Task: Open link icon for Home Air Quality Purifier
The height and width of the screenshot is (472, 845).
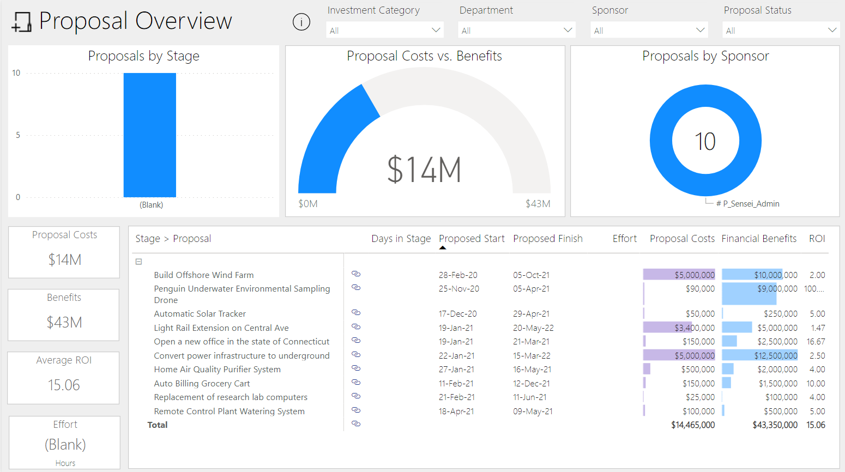Action: click(356, 368)
